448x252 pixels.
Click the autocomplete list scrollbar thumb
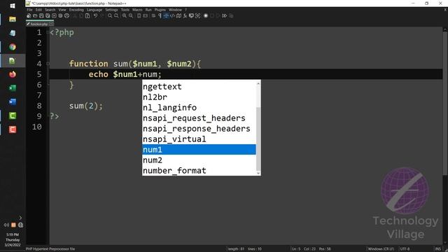258,139
